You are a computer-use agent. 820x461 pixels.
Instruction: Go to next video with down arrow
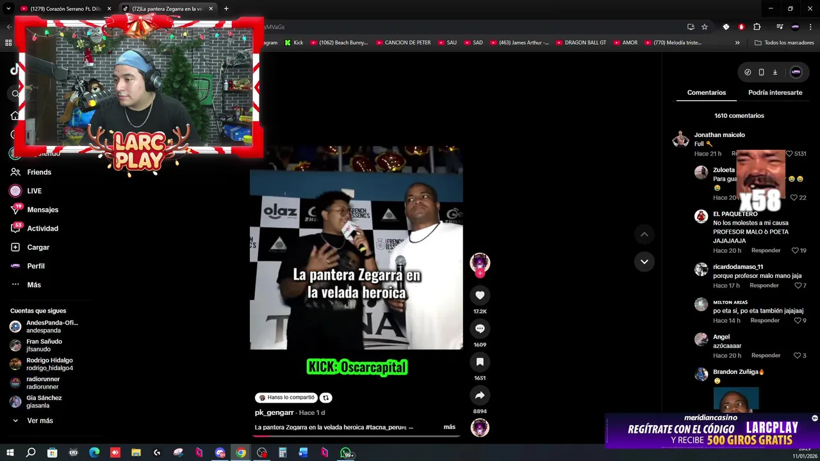tap(644, 261)
